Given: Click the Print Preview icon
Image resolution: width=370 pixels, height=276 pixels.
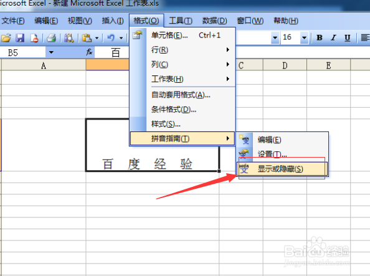Looking at the screenshot, I should pyautogui.click(x=69, y=38).
